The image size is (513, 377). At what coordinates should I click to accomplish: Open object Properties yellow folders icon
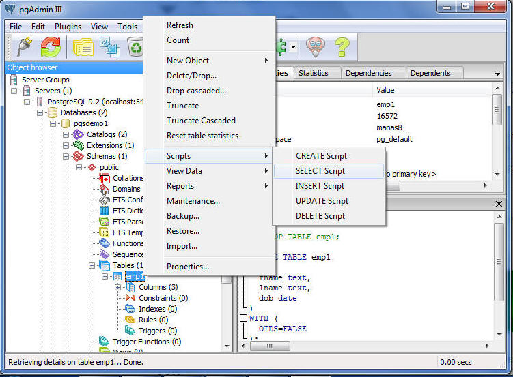(83, 47)
